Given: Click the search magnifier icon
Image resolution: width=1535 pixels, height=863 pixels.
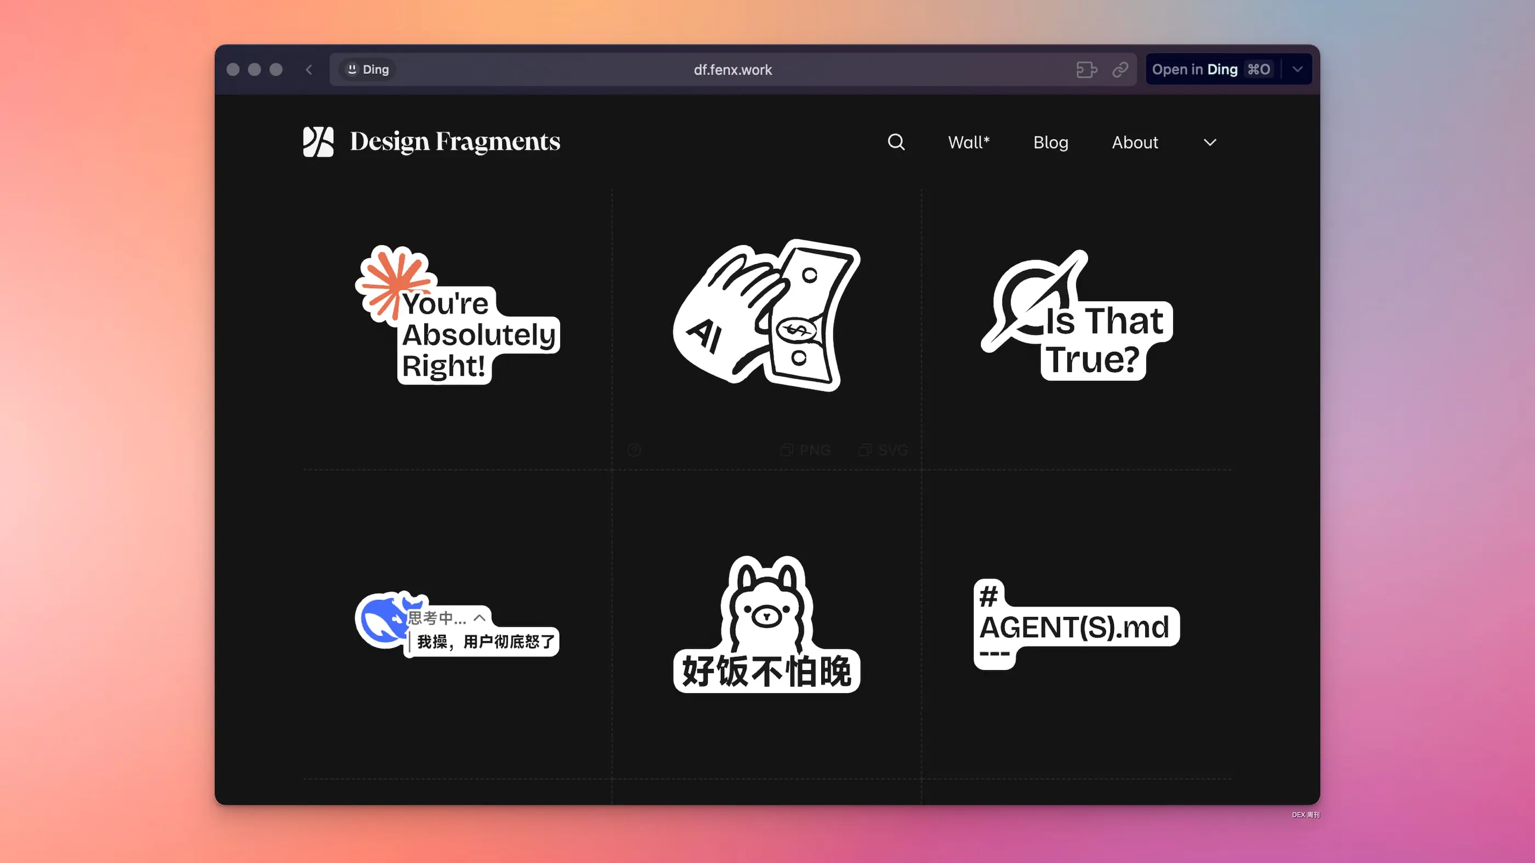Looking at the screenshot, I should [x=896, y=142].
